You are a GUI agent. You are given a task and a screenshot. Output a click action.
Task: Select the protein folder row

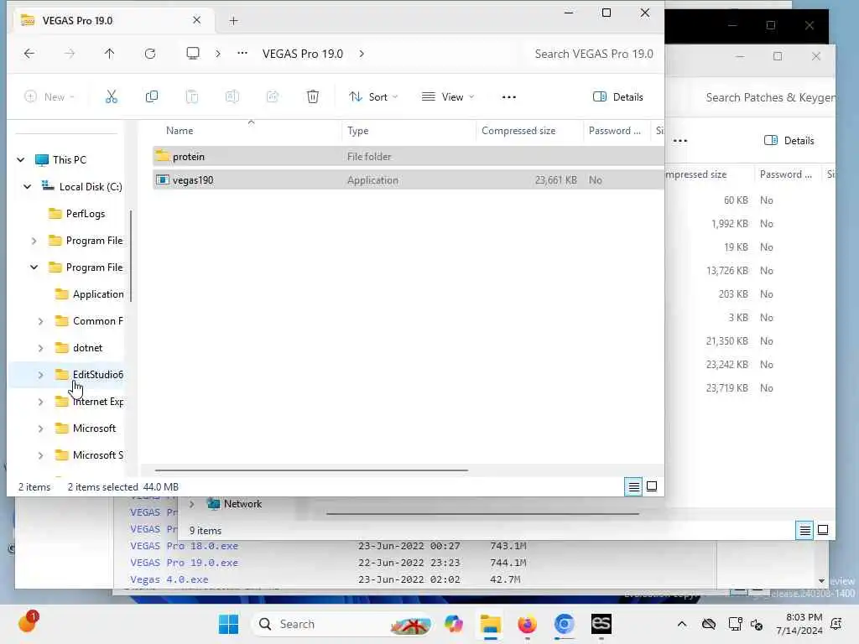[x=408, y=157]
